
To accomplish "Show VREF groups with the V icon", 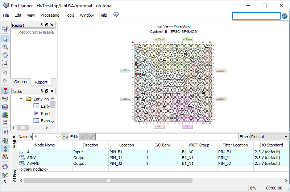I will pyautogui.click(x=5, y=99).
